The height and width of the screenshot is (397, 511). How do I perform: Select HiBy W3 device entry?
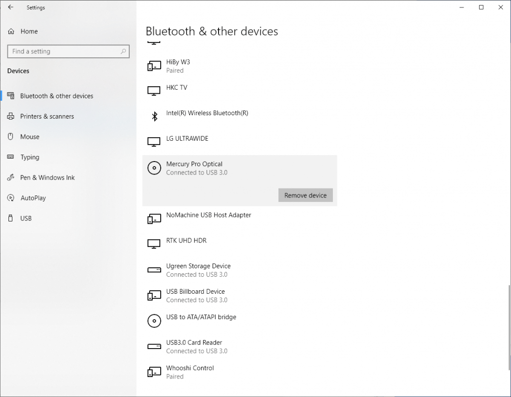240,66
